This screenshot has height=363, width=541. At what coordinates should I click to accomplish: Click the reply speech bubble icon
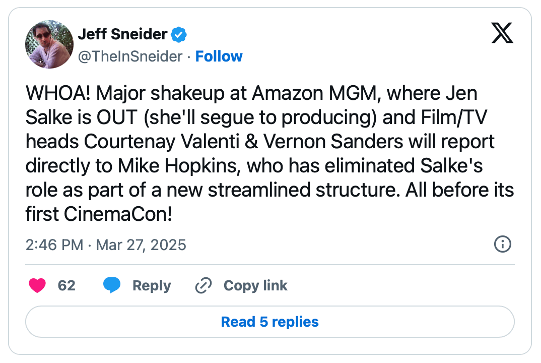112,286
